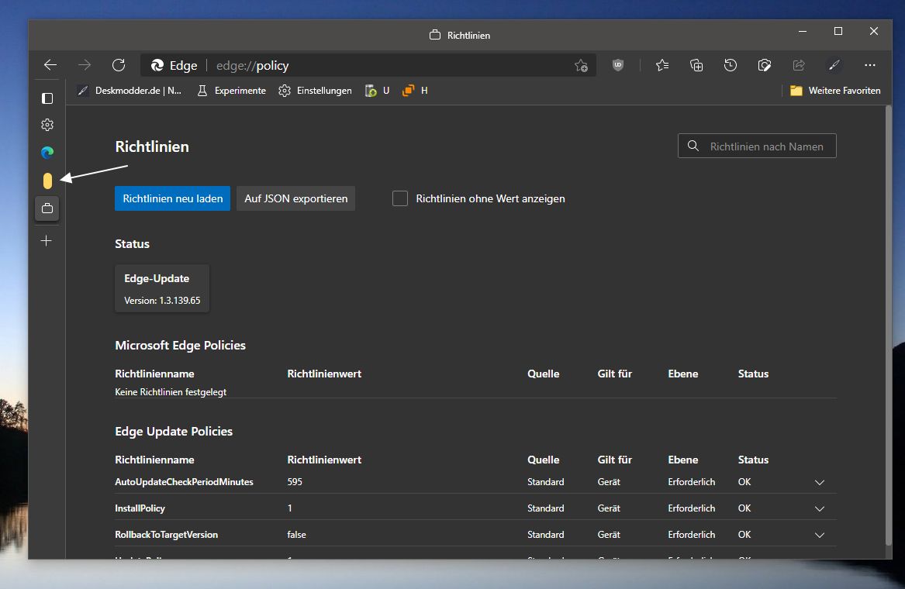Image resolution: width=905 pixels, height=589 pixels.
Task: Open the uBlock Origin shield extension
Action: [617, 65]
